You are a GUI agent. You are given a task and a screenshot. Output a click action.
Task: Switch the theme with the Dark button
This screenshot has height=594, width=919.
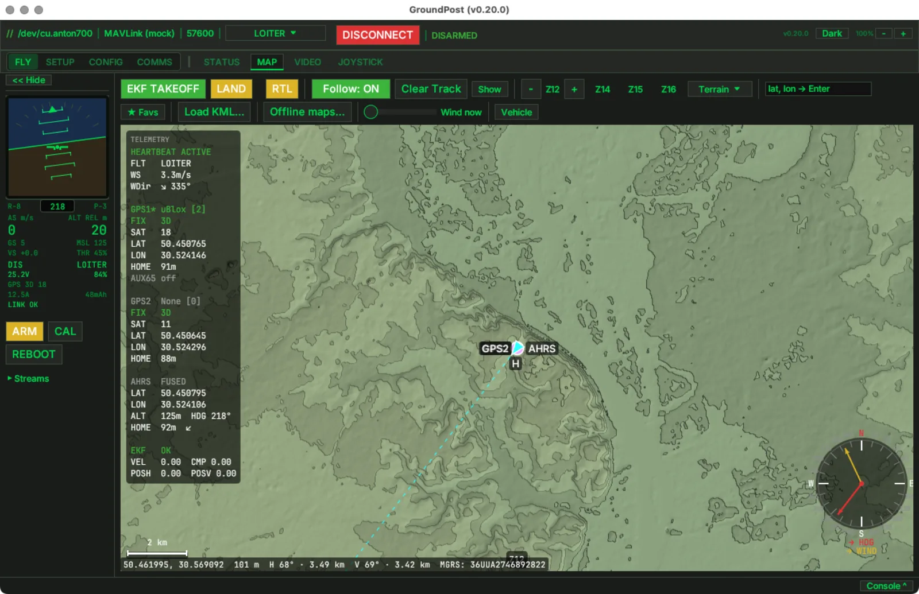pyautogui.click(x=832, y=33)
